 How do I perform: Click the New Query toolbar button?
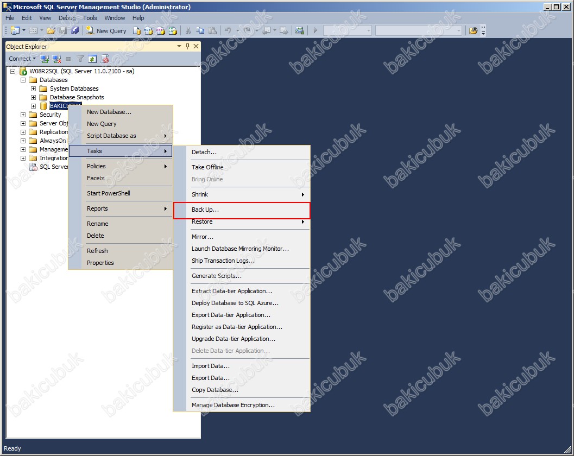106,31
